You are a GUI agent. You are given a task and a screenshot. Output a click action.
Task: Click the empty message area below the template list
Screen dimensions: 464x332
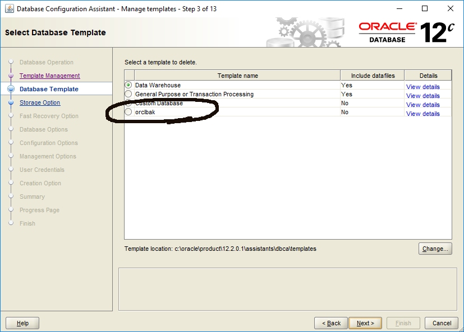[288, 289]
